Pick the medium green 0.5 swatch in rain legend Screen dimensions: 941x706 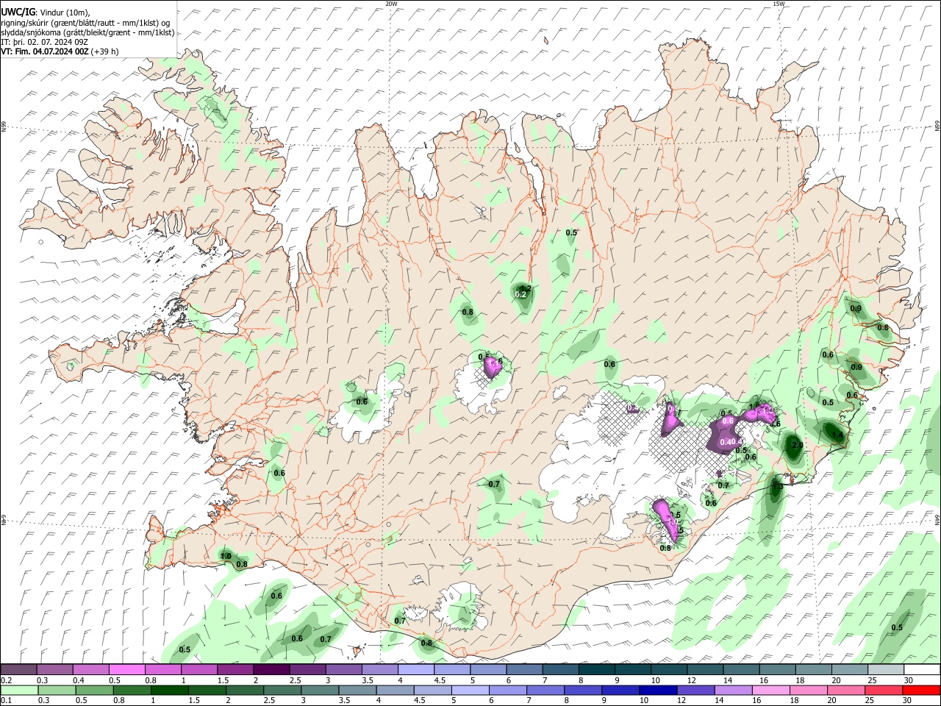(x=95, y=691)
